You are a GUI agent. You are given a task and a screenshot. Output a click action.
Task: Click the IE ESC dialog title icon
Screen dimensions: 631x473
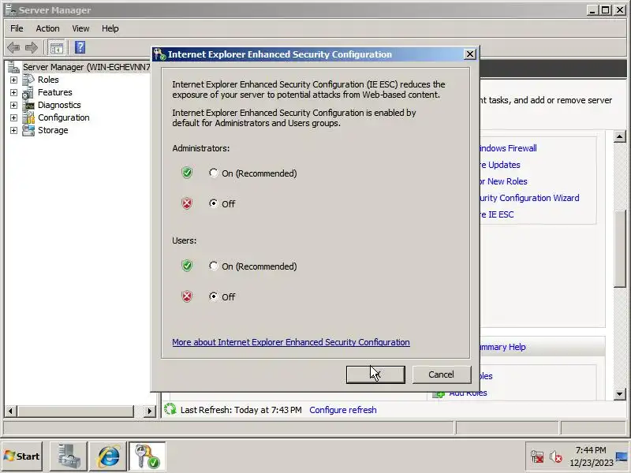tap(159, 54)
